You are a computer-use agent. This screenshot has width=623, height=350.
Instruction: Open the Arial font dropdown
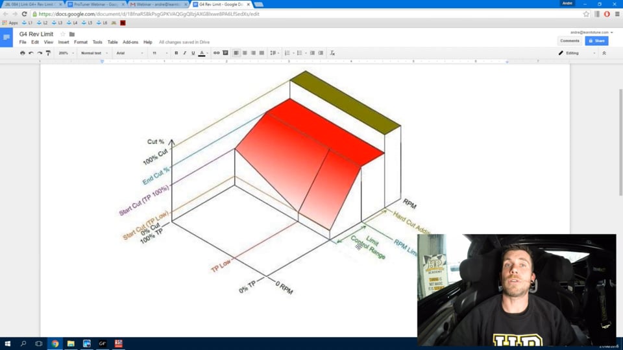click(130, 52)
